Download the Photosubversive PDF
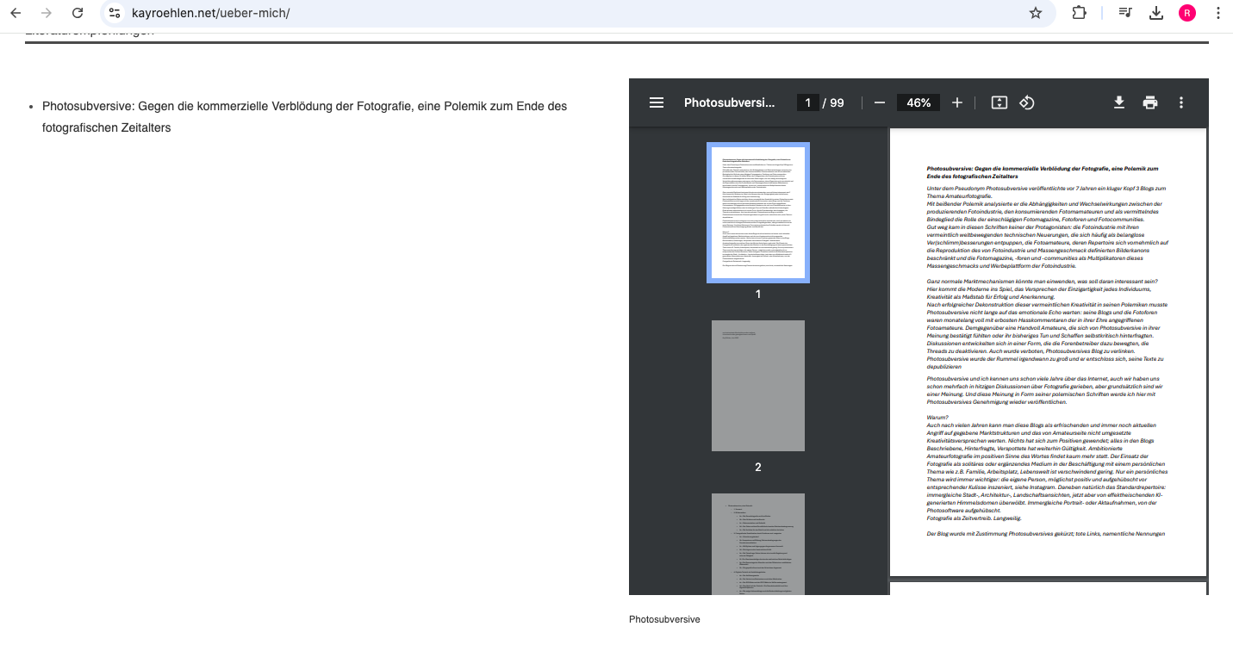 coord(1119,102)
